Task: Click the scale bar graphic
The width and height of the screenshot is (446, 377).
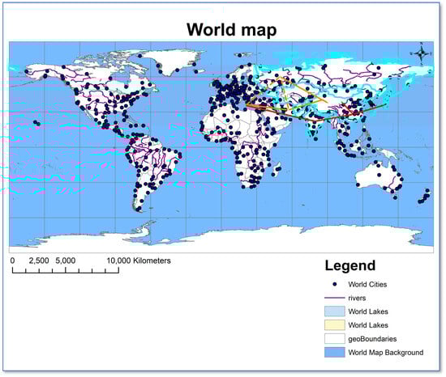Action: (66, 270)
